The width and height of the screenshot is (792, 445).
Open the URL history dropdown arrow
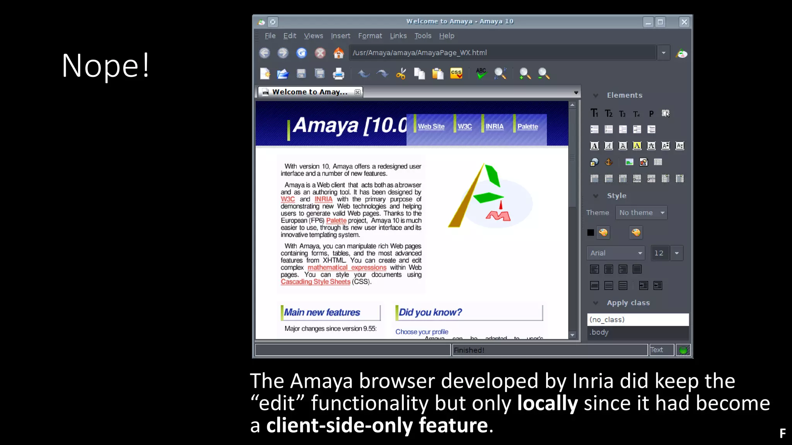[664, 53]
